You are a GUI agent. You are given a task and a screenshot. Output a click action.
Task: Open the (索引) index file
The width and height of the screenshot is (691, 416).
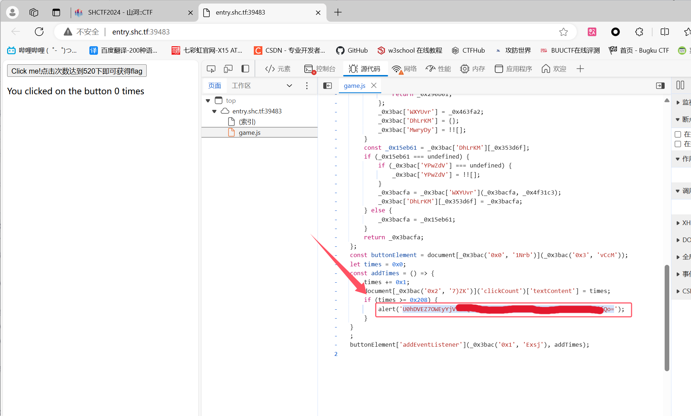click(x=247, y=122)
